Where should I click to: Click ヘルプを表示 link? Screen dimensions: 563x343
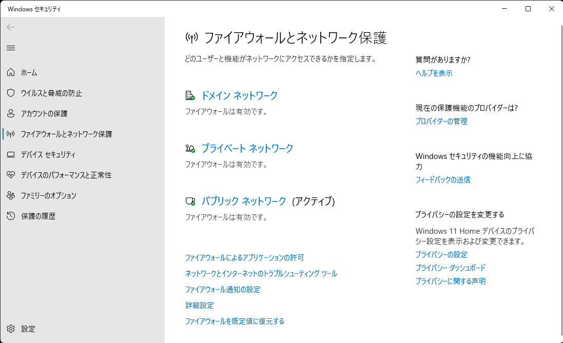[434, 73]
